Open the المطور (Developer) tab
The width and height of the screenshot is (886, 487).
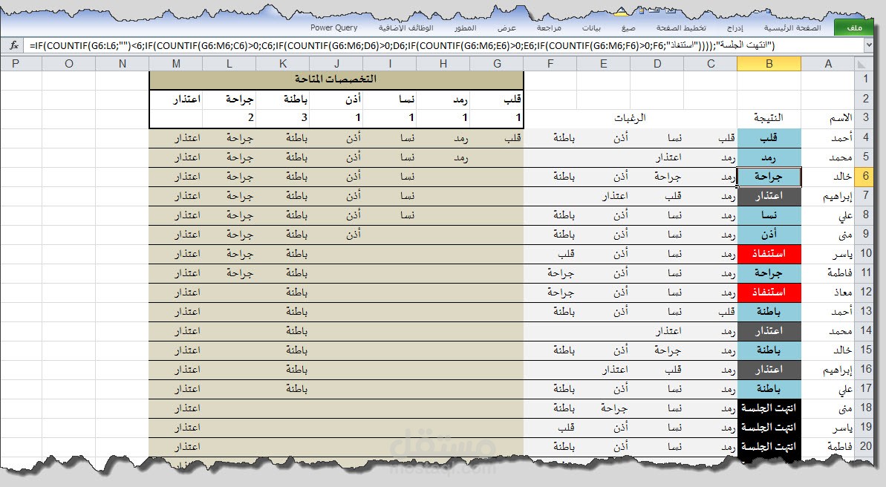click(465, 27)
